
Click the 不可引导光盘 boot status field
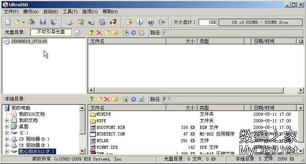(51, 32)
